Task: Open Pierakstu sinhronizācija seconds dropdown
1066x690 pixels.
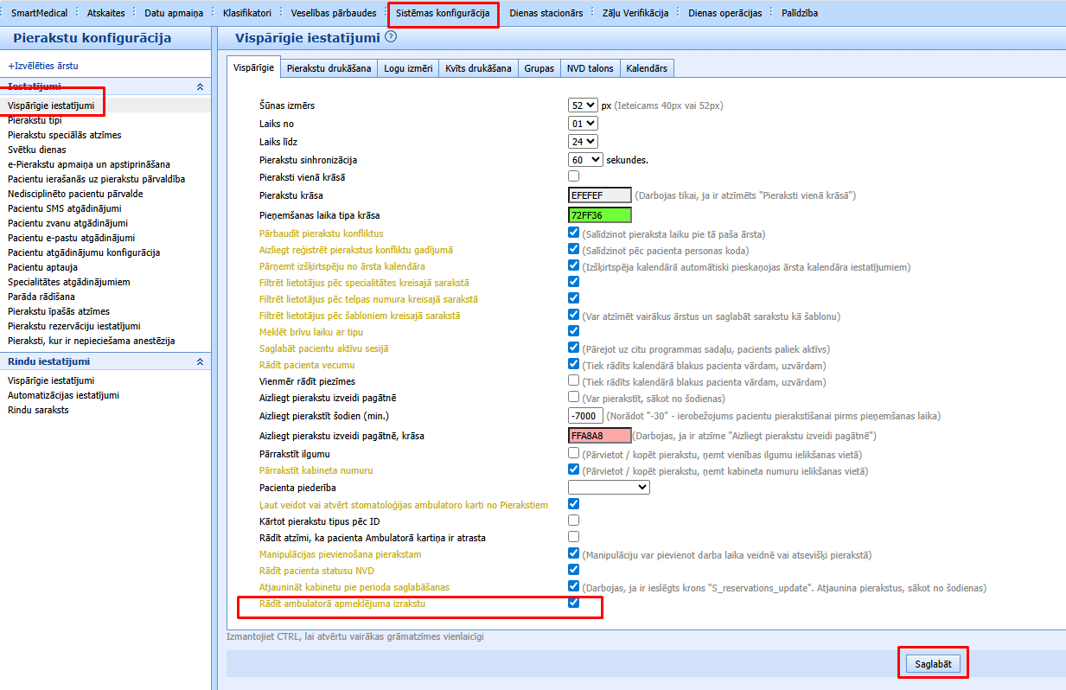Action: point(585,160)
